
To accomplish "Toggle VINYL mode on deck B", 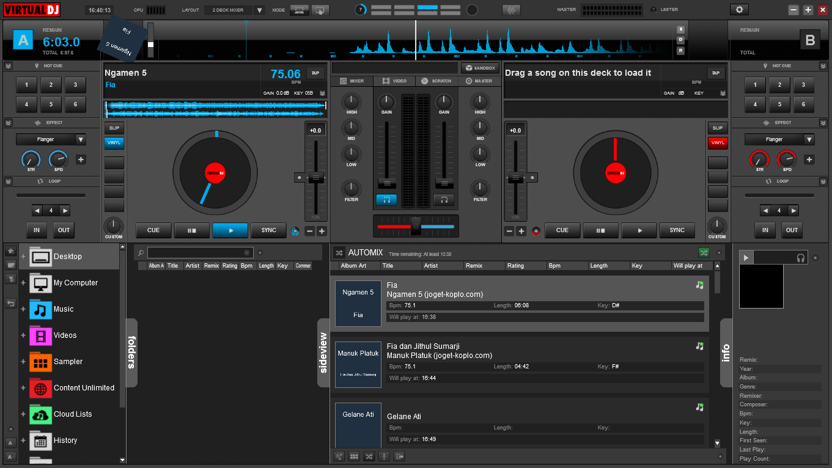I will [718, 142].
